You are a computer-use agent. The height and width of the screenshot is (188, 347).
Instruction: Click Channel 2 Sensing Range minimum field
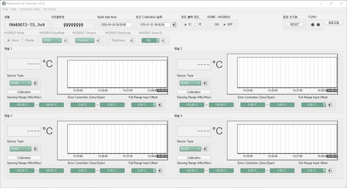pos(192,105)
